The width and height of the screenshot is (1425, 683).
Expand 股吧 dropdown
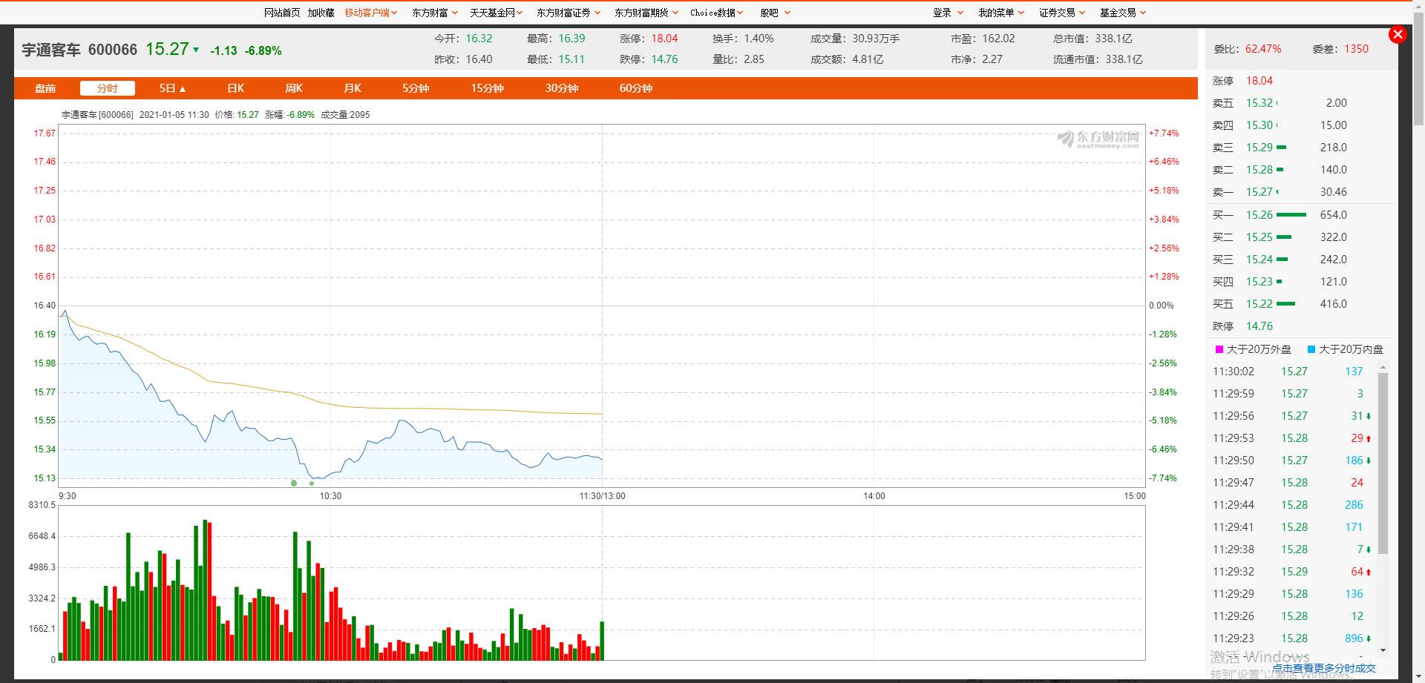coord(776,13)
